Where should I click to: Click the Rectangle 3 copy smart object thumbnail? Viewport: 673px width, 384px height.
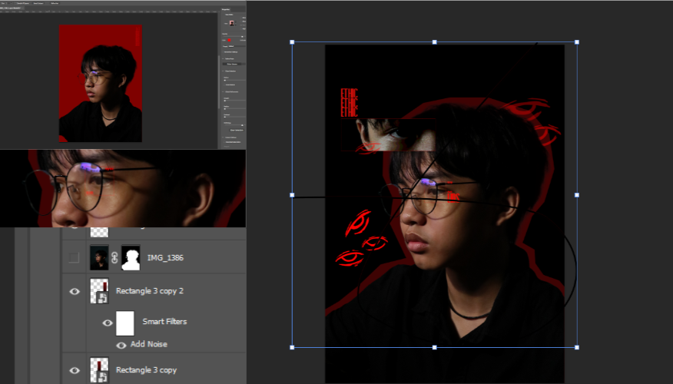[x=99, y=369]
